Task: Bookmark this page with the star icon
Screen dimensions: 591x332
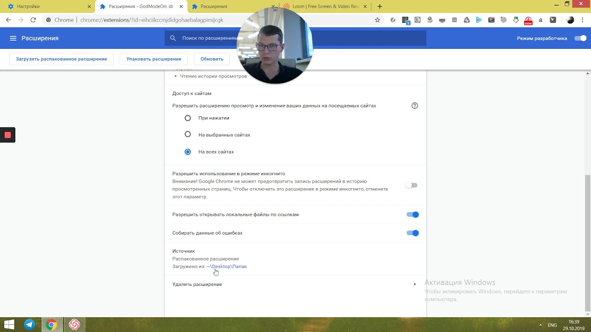Action: pyautogui.click(x=377, y=20)
